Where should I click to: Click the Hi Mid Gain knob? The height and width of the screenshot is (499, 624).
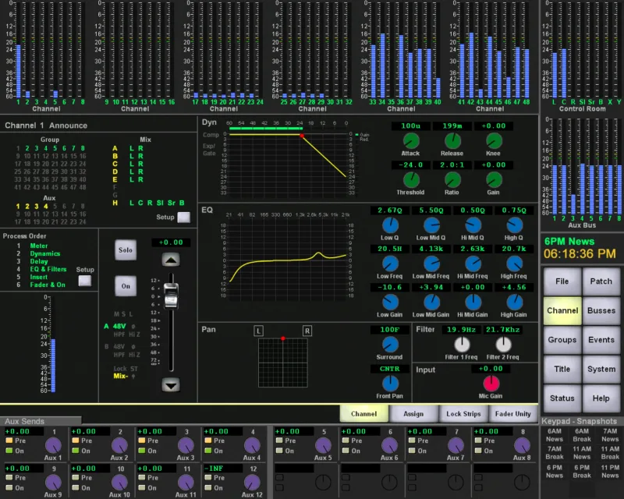473,303
